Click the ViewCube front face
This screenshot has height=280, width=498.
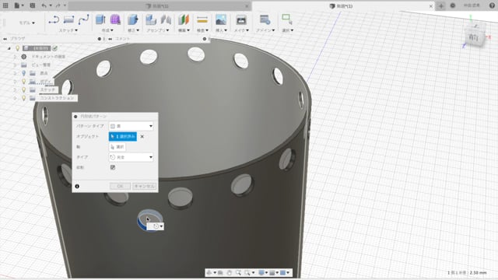point(474,38)
